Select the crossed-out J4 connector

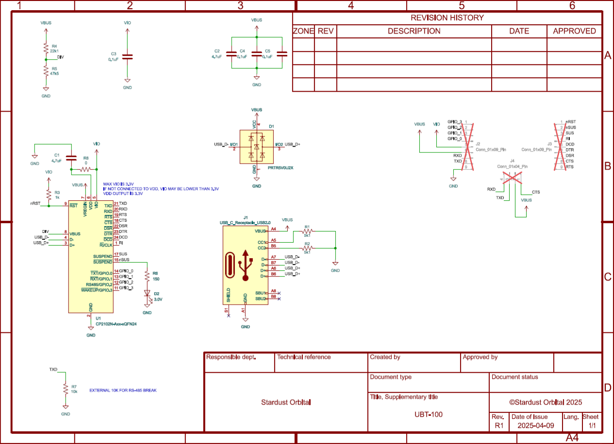512,178
